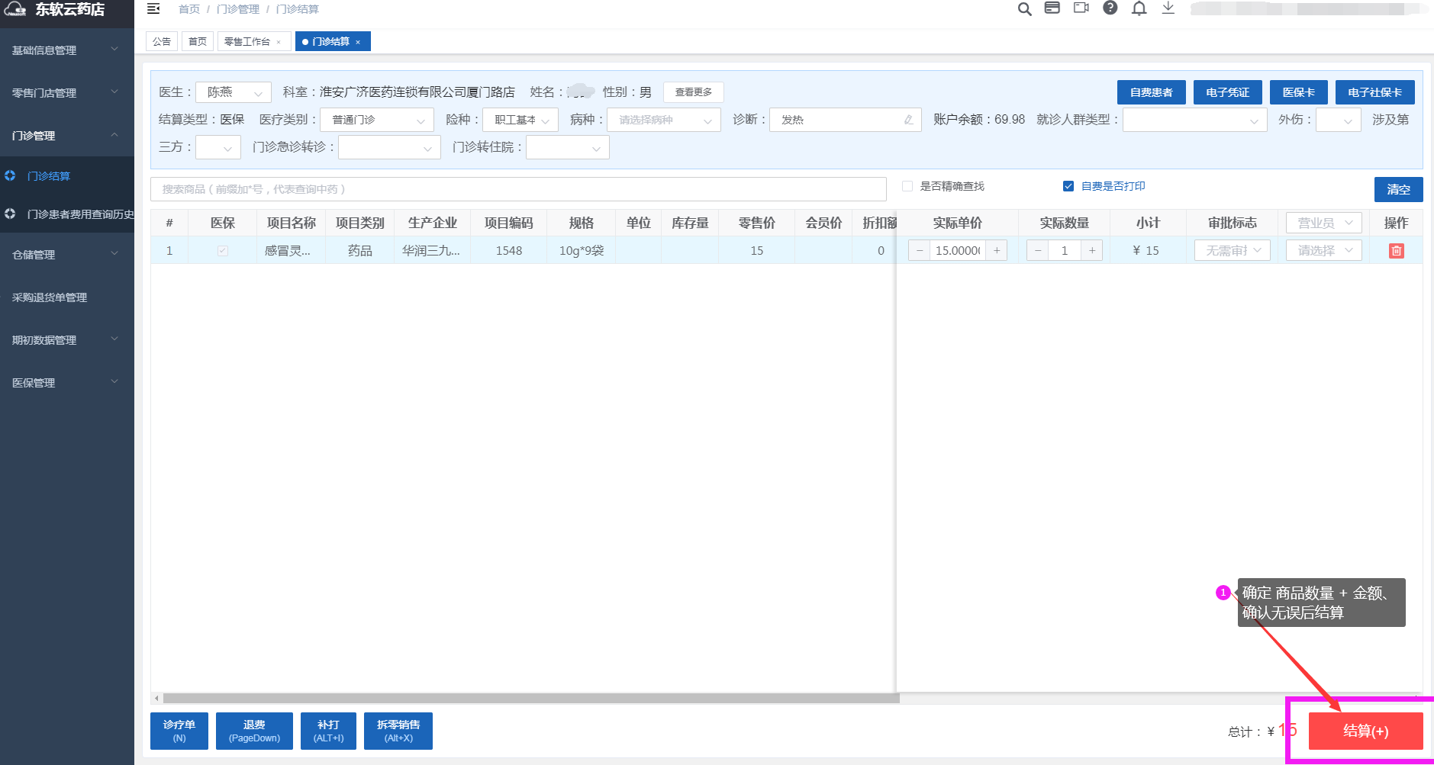Expand the 仓储管理 sidebar menu
The image size is (1434, 765).
(x=66, y=255)
